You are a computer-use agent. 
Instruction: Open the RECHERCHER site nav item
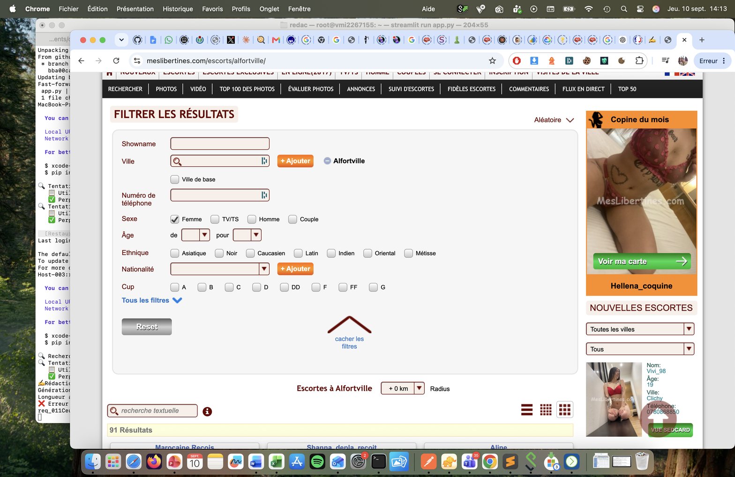point(125,89)
